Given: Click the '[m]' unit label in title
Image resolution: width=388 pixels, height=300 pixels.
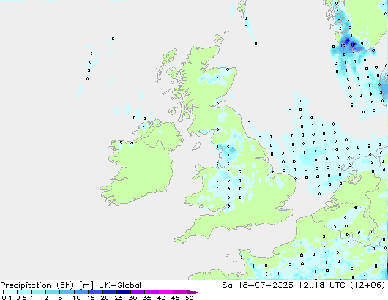Looking at the screenshot, I should pyautogui.click(x=86, y=285).
